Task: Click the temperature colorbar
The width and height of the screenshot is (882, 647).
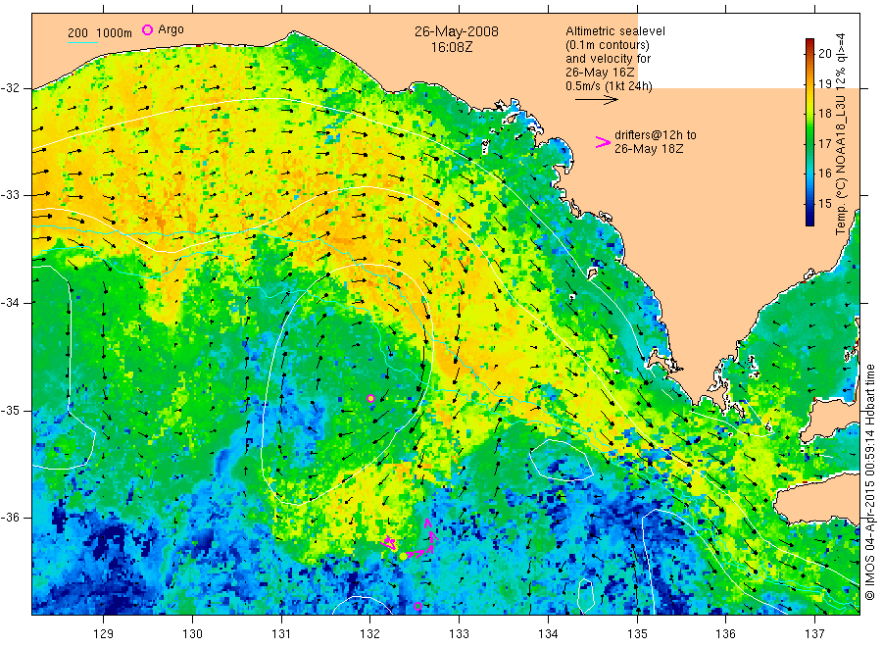Action: coord(809,132)
